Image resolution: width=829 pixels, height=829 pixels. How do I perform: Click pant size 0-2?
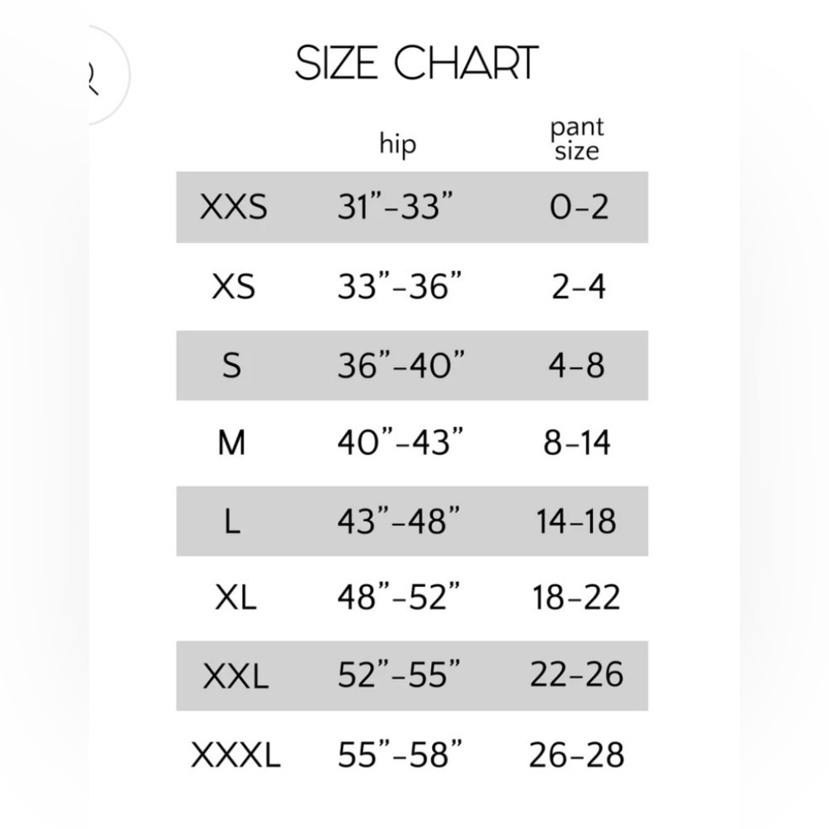579,206
